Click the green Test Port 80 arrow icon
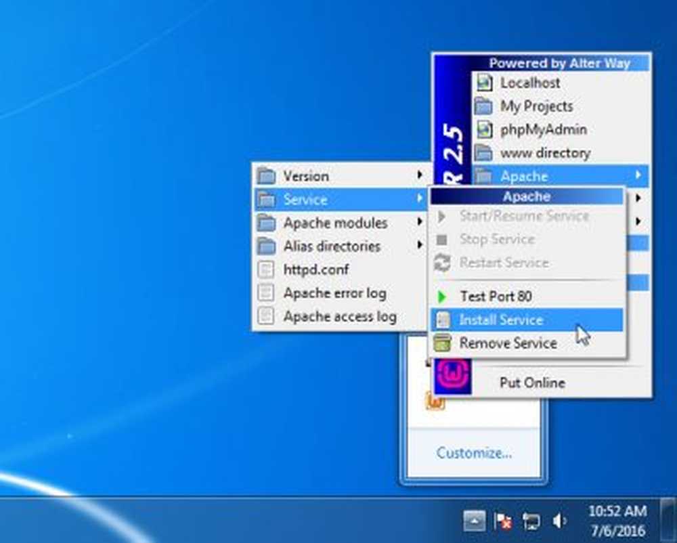The height and width of the screenshot is (543, 677). tap(441, 297)
